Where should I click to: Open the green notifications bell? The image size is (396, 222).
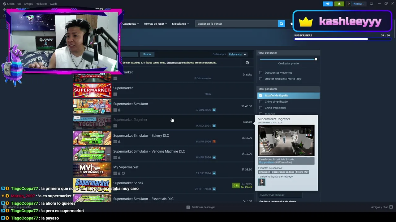click(x=339, y=4)
